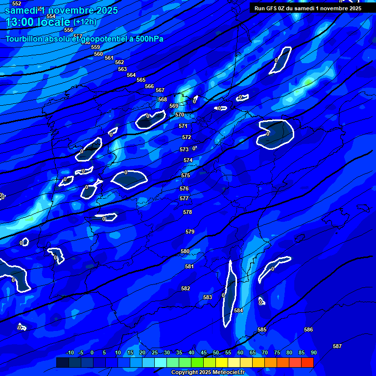This screenshot has height=376, width=376.
Task: Select the 13:00 locale time label
Action: click(38, 22)
